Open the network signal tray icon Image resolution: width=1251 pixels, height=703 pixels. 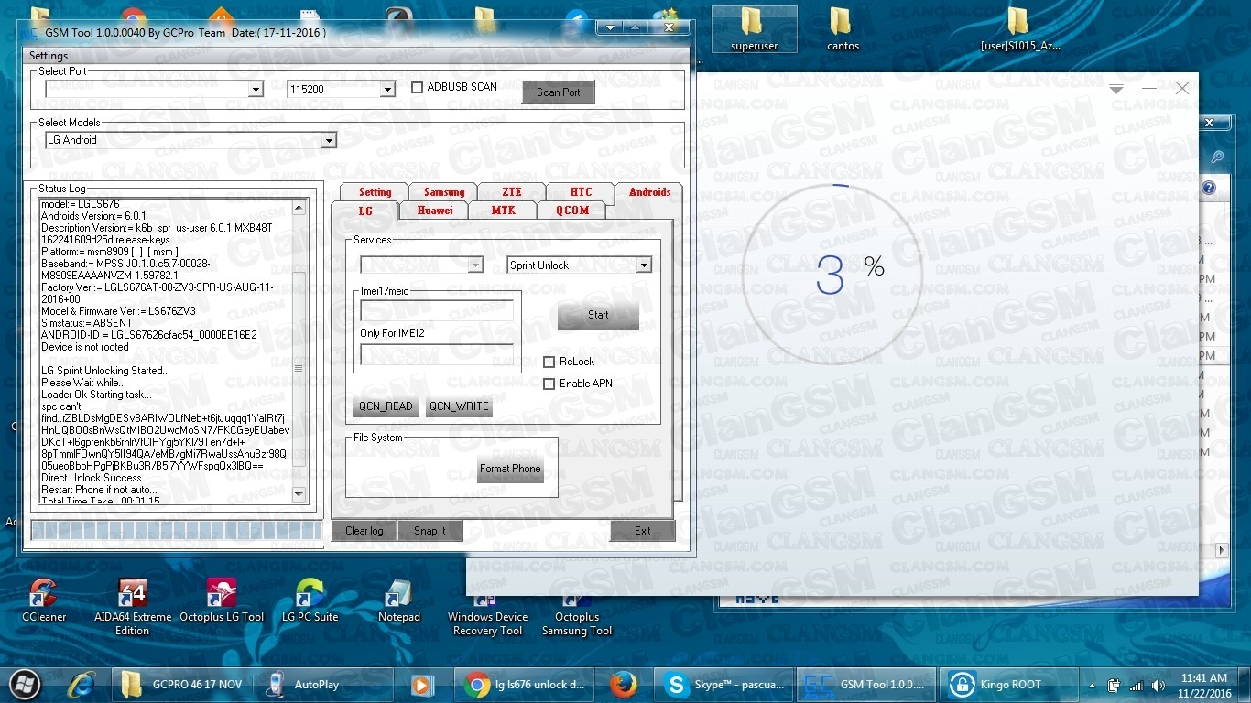(1136, 685)
